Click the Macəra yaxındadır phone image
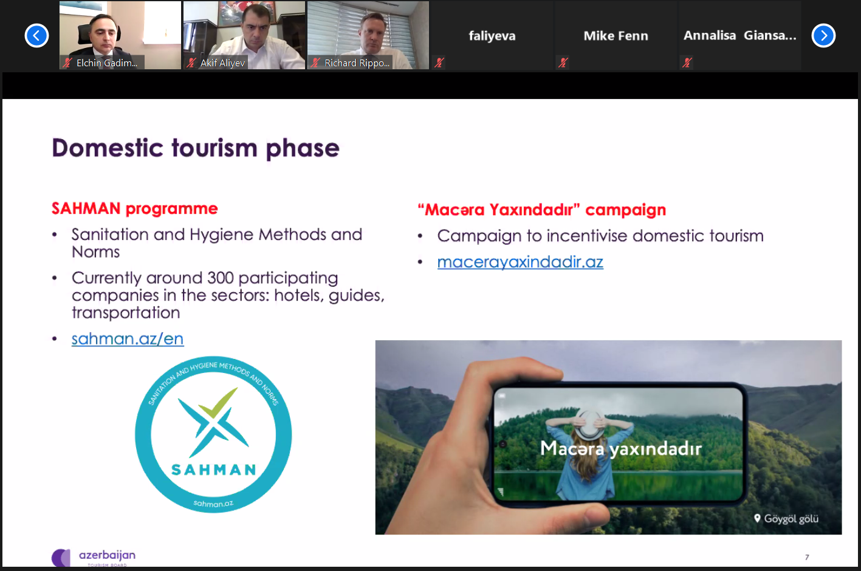861x571 pixels. tap(608, 437)
